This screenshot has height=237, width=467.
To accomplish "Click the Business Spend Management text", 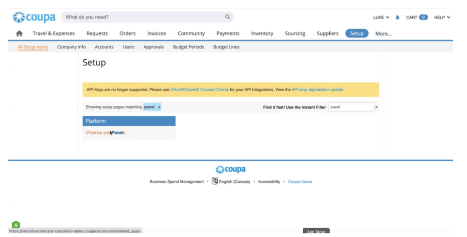I will tap(176, 181).
